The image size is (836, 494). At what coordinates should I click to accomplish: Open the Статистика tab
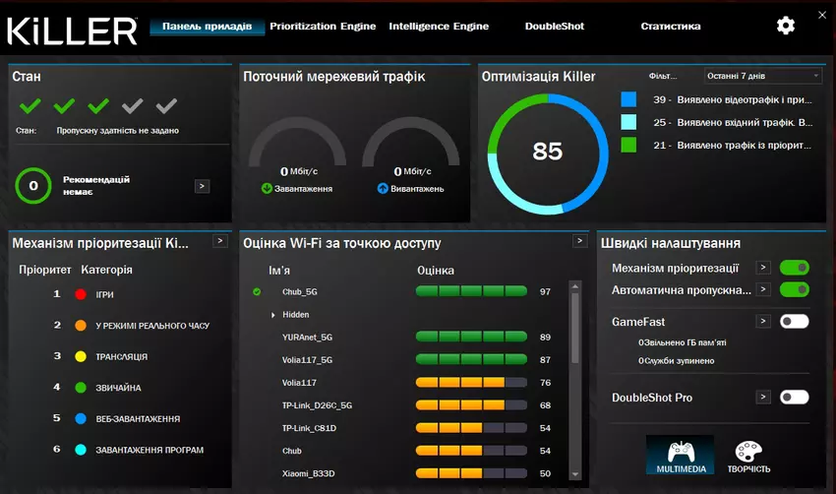click(670, 27)
